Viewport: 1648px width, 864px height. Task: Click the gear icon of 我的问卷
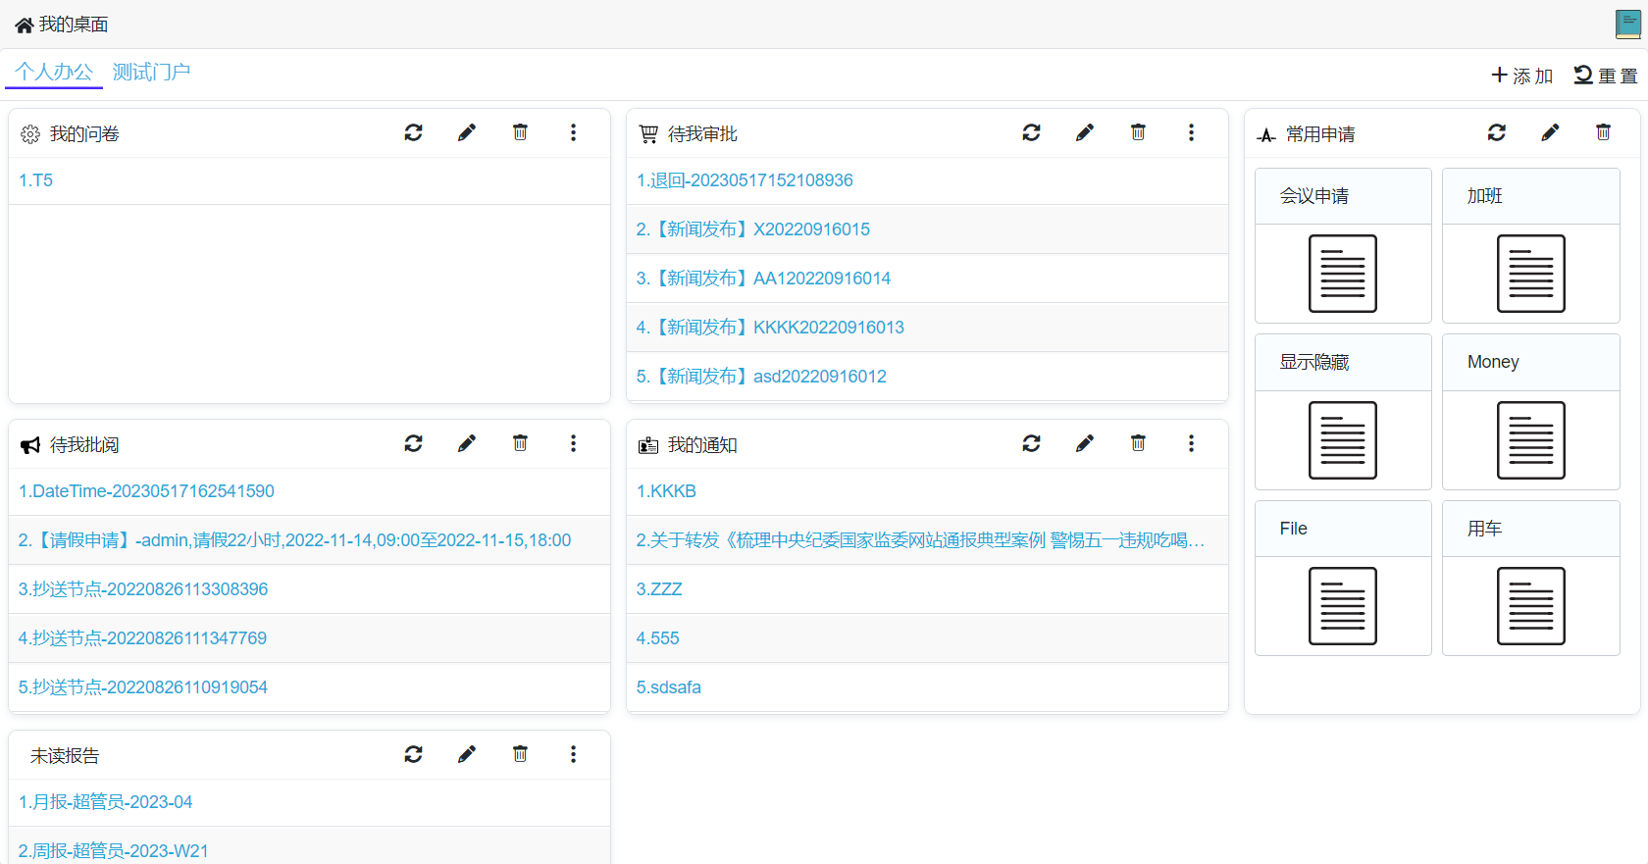pos(30,134)
